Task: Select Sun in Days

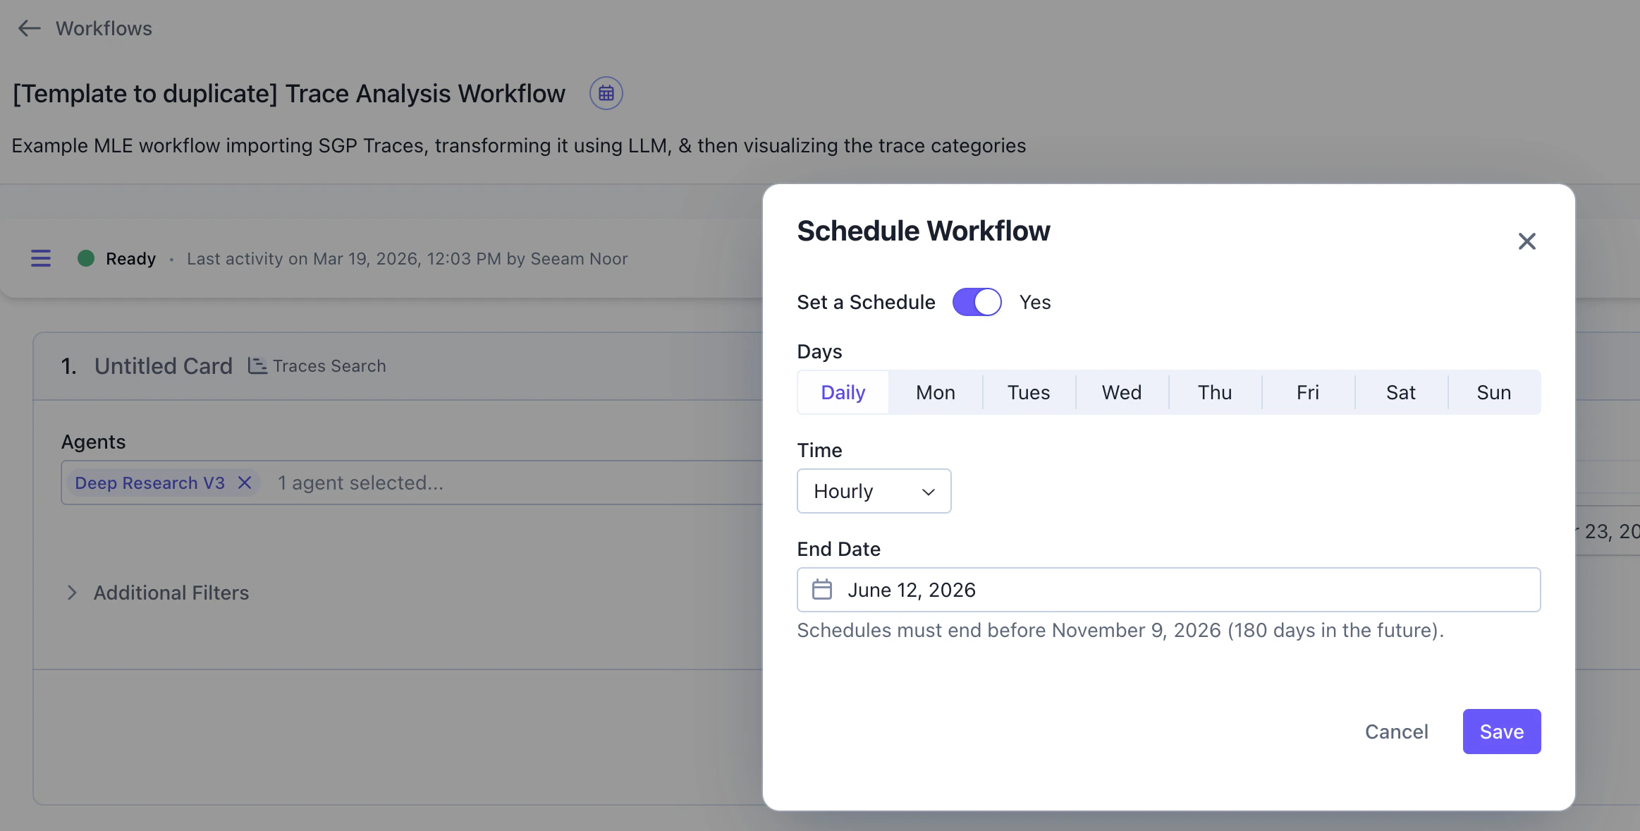Action: pos(1494,392)
